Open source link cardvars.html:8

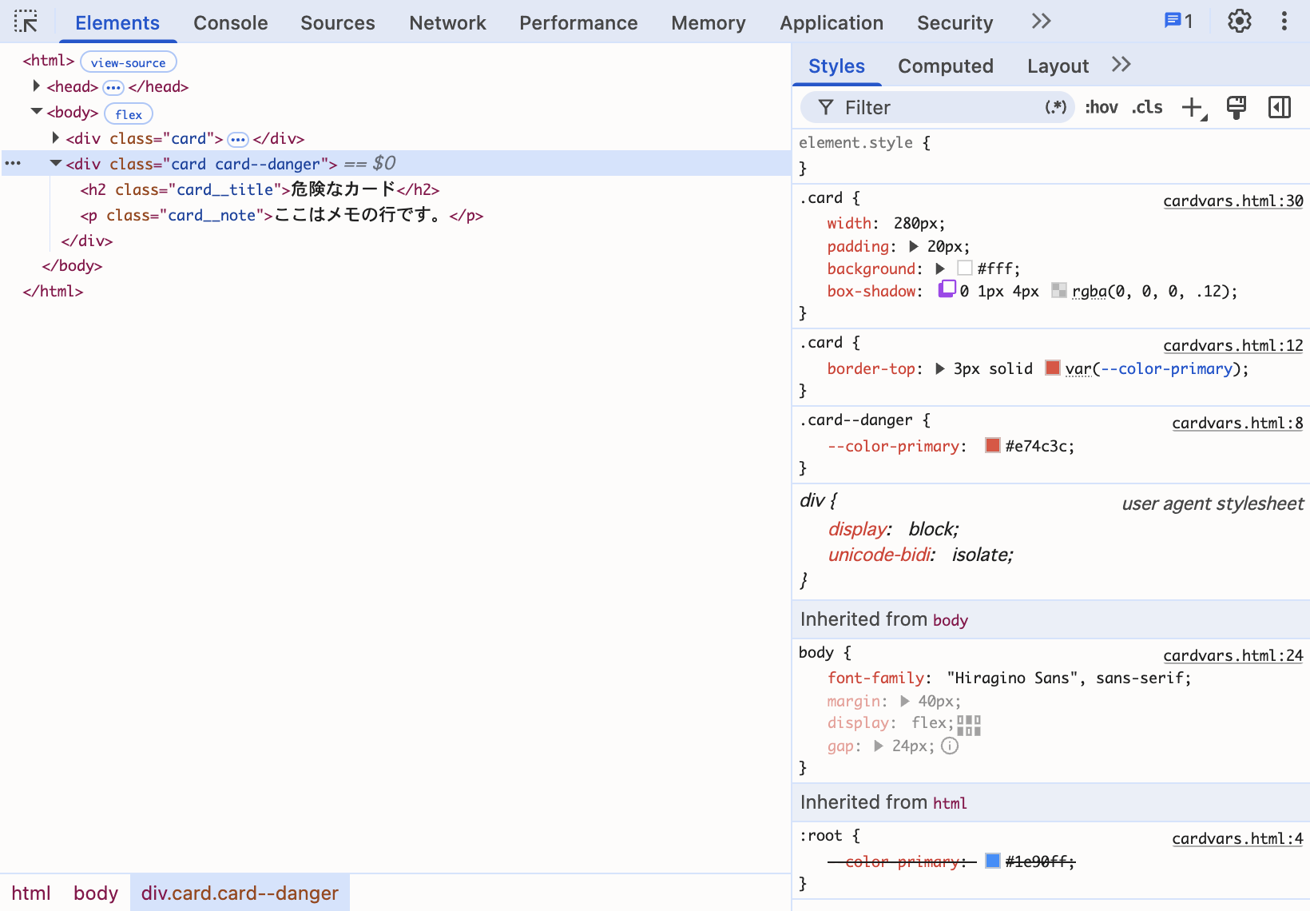click(x=1237, y=423)
